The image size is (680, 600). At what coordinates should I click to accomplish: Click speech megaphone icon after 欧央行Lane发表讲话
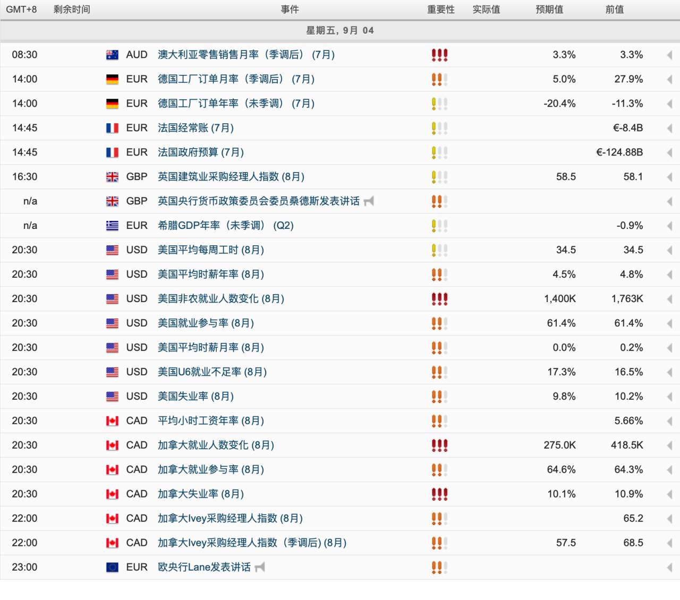(260, 568)
